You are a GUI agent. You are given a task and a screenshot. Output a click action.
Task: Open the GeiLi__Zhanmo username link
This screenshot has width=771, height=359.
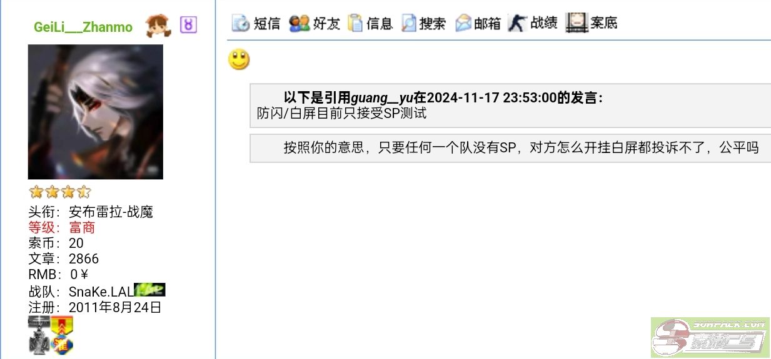pos(83,27)
